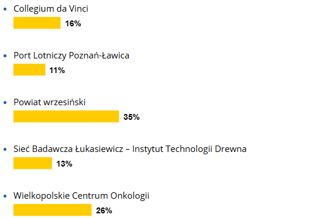Click the bullet beside Wielkopolskie Centrum Onkologii
329x218 pixels.
click(x=5, y=196)
